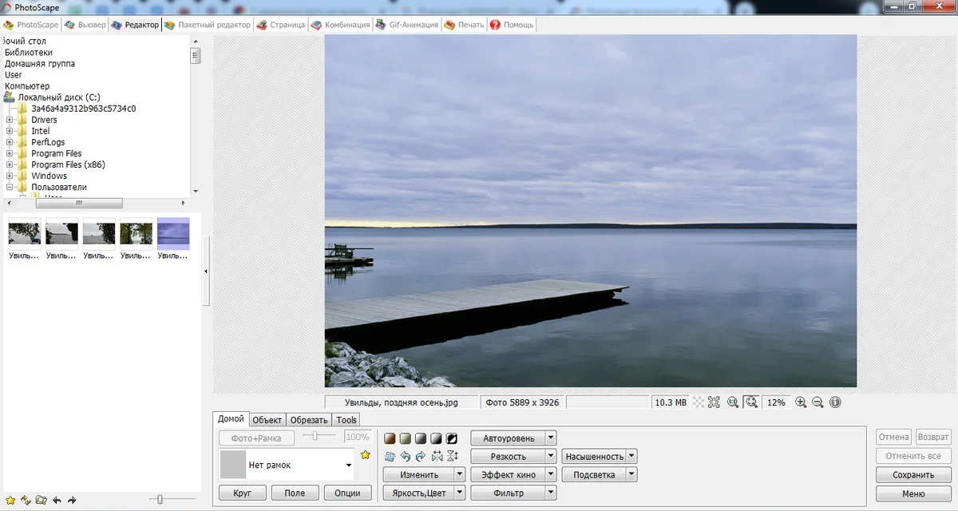Click the Поле button
This screenshot has width=958, height=511.
(x=295, y=493)
